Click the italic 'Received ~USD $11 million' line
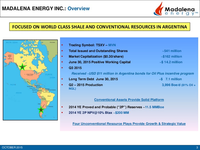 point(133,73)
